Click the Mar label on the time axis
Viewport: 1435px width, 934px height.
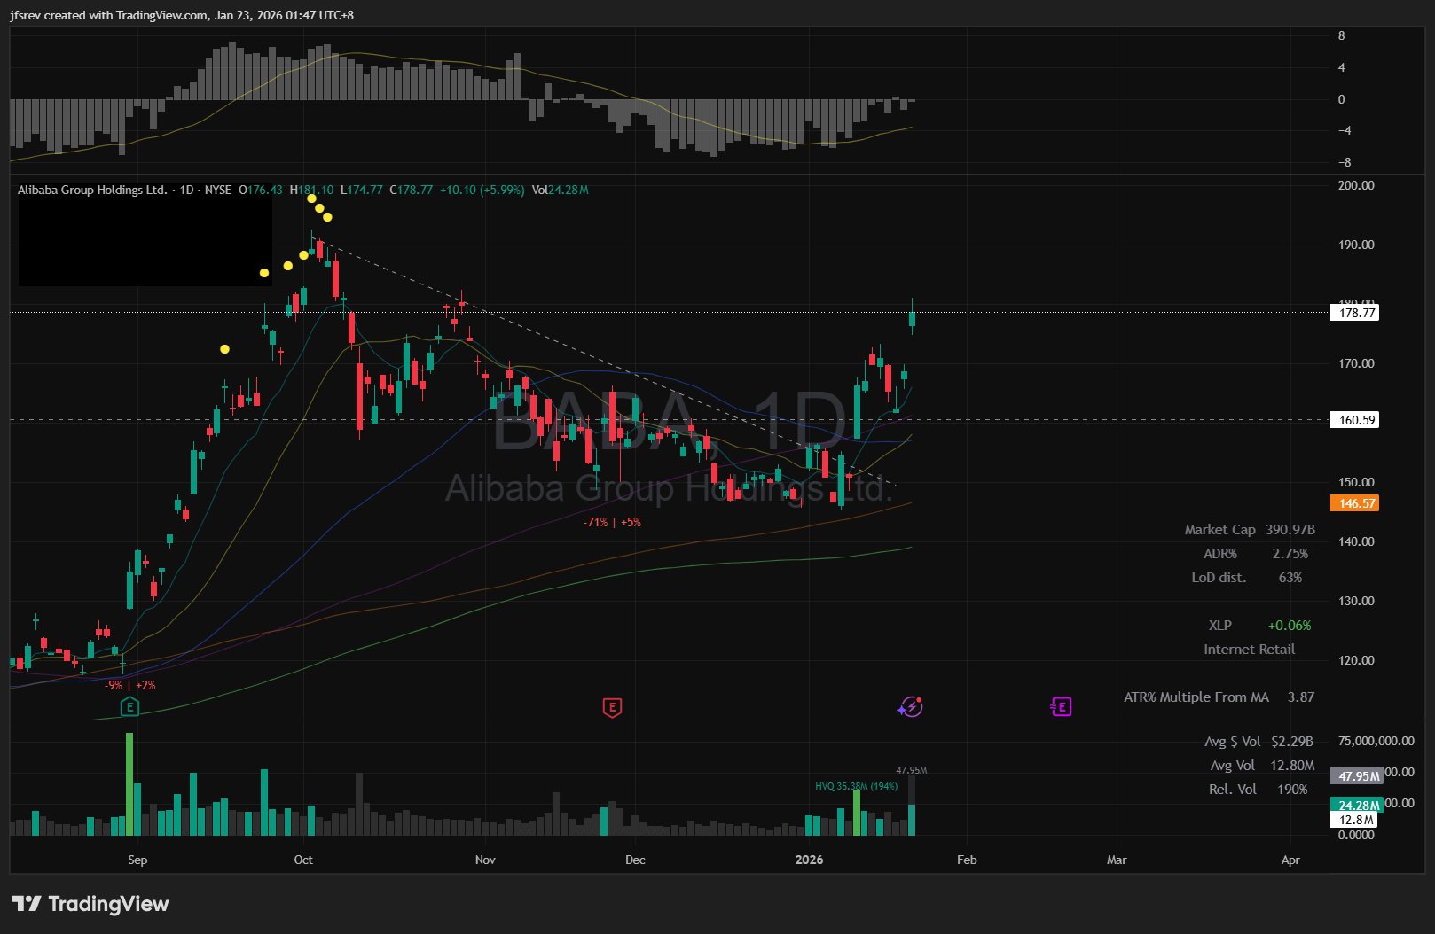tap(1117, 860)
